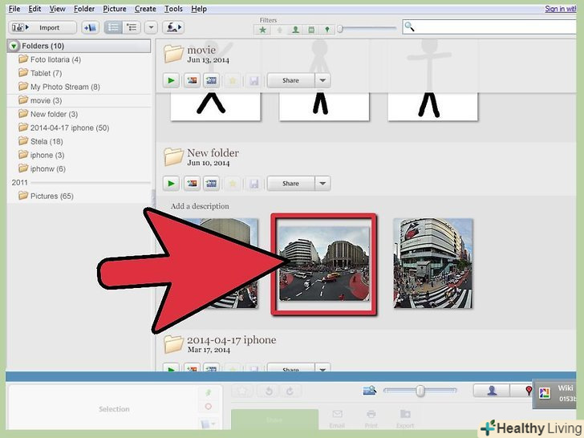The height and width of the screenshot is (438, 584).
Task: Create photo collage for New folder
Action: [192, 183]
